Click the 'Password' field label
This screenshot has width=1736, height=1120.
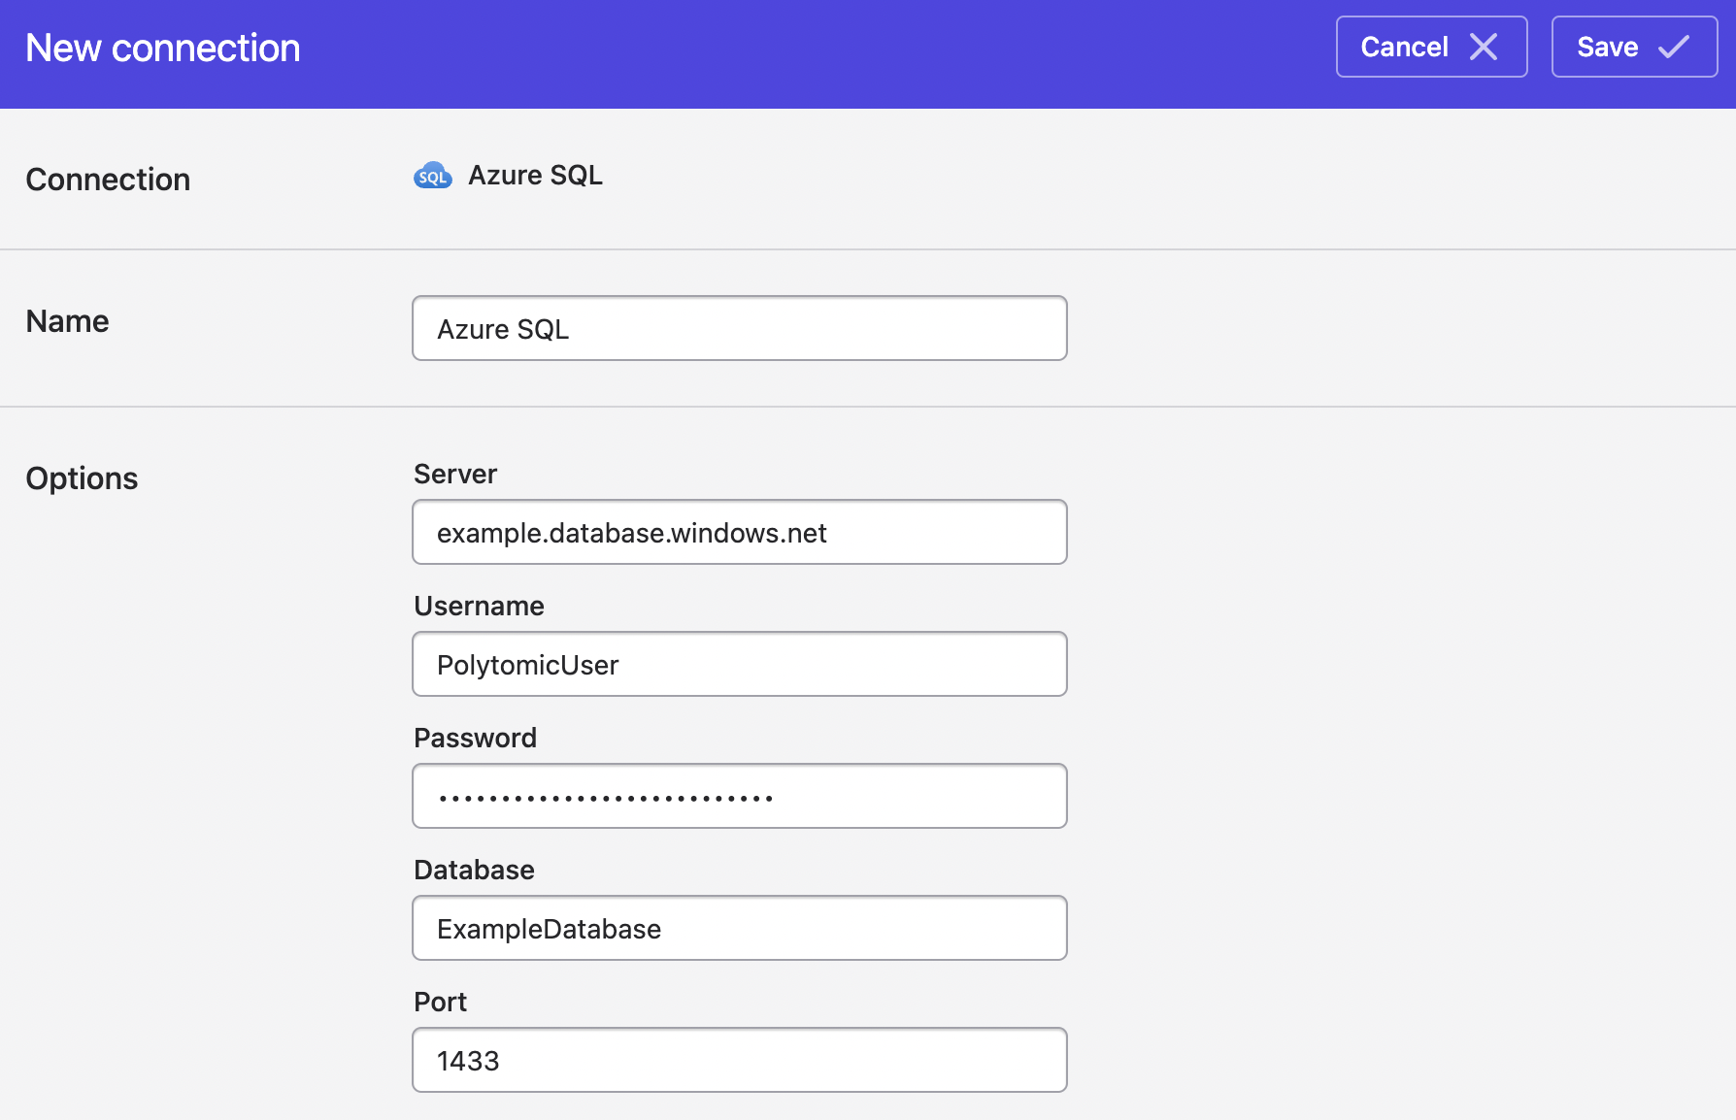coord(475,738)
